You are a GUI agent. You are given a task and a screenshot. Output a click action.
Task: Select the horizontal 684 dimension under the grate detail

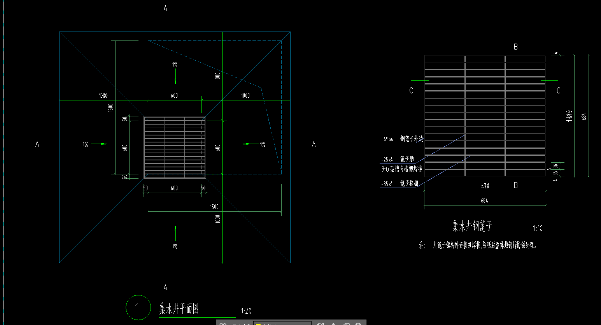click(484, 201)
